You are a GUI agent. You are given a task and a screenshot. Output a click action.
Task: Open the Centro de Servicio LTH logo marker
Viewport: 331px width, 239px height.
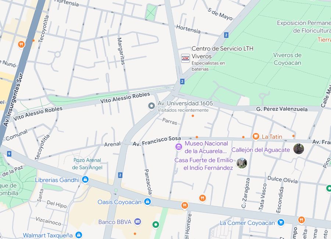[x=185, y=58]
